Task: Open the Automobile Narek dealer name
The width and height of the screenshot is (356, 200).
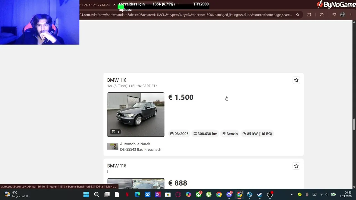Action: click(135, 144)
